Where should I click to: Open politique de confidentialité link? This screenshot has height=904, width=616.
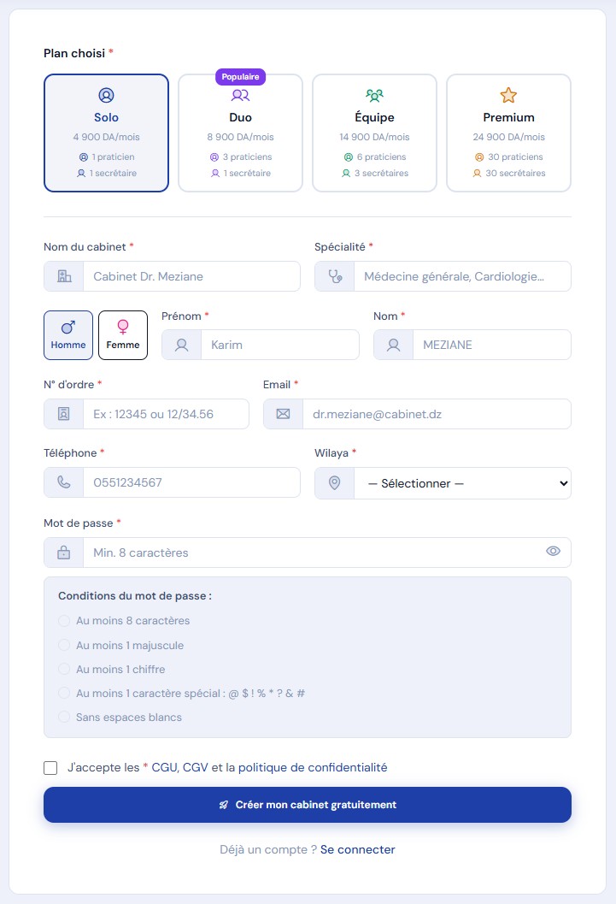(x=313, y=767)
